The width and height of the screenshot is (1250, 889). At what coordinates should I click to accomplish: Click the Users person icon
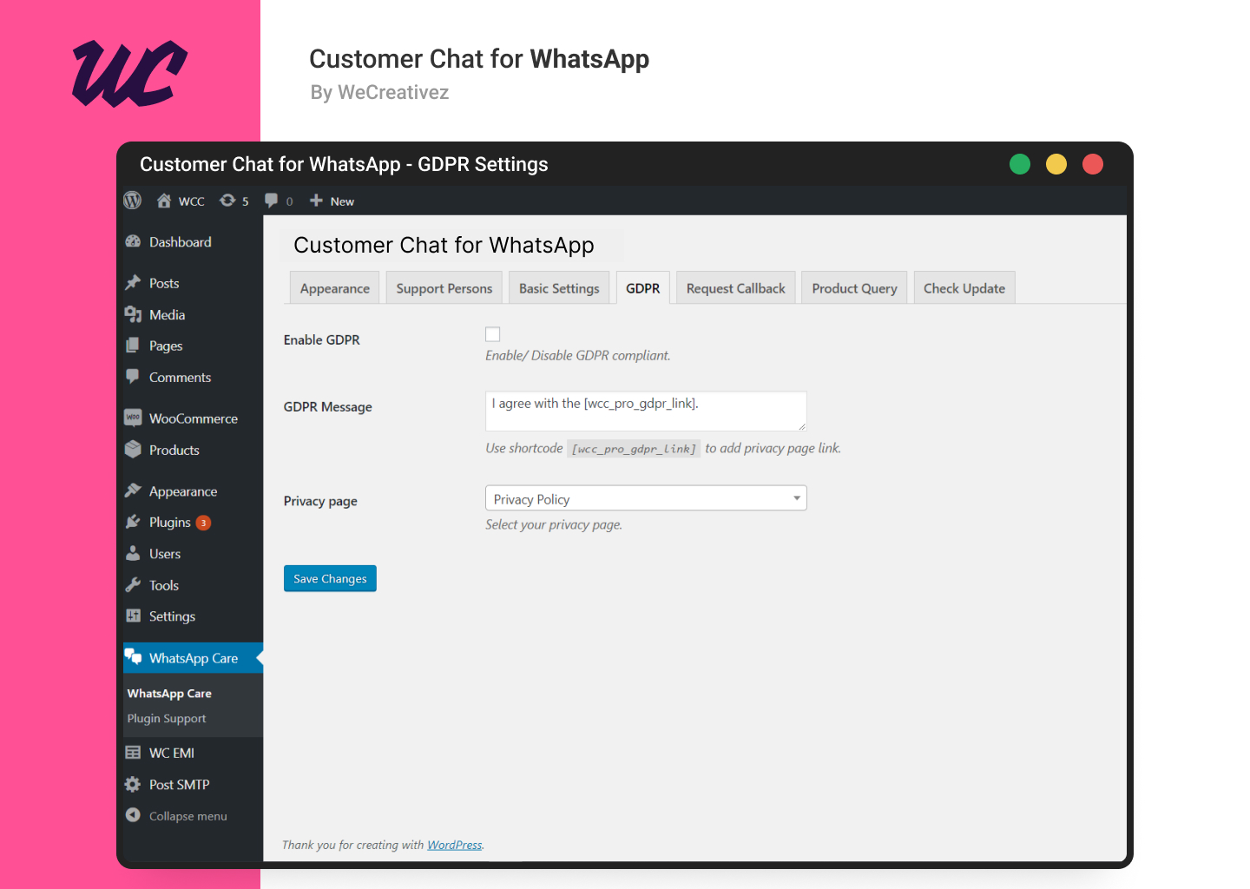click(x=133, y=553)
